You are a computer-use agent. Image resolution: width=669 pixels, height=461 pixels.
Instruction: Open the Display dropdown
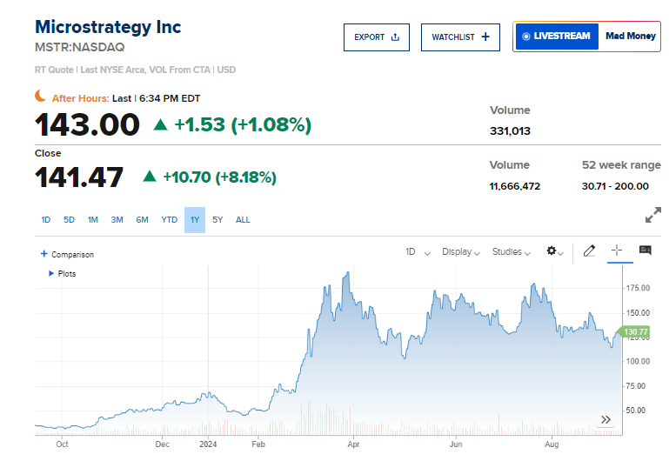point(461,252)
